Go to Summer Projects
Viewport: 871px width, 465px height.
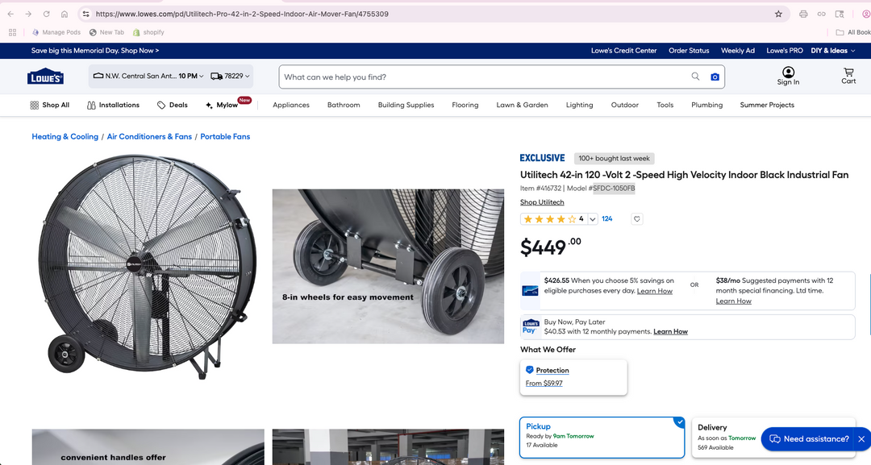point(767,105)
